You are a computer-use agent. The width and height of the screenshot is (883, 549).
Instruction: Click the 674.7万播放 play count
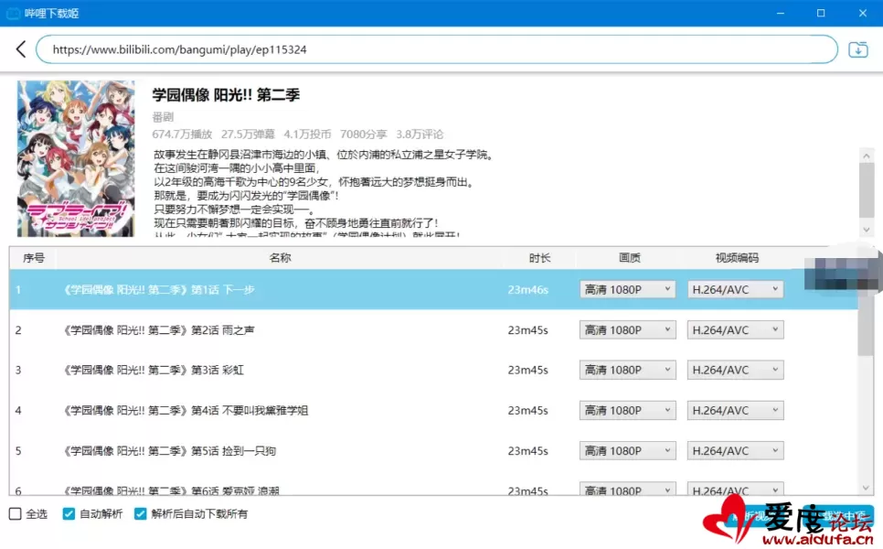tap(182, 135)
